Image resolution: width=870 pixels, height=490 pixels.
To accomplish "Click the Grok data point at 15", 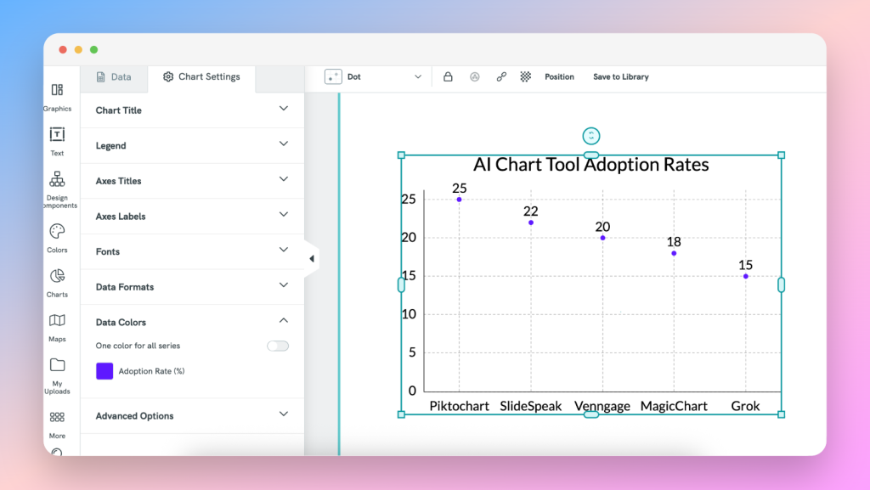I will pyautogui.click(x=746, y=276).
